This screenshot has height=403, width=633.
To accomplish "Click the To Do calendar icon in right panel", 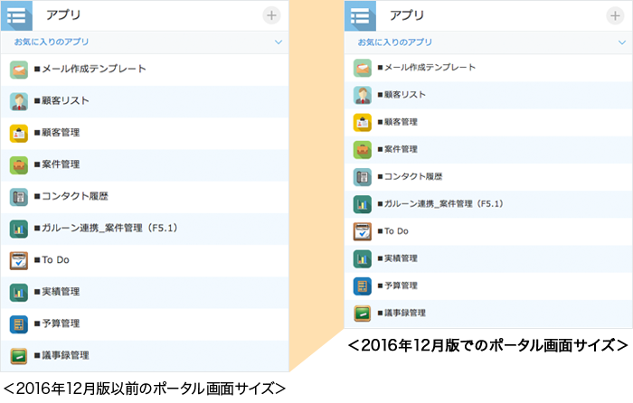I will tap(363, 231).
